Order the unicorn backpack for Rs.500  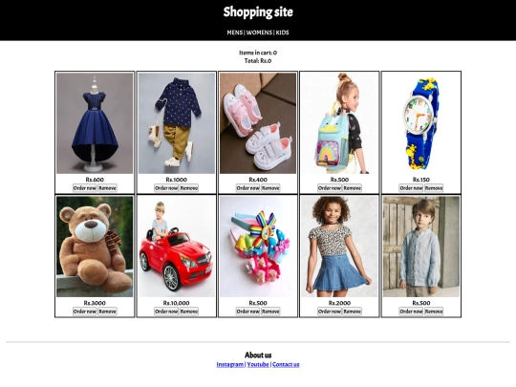(330, 188)
